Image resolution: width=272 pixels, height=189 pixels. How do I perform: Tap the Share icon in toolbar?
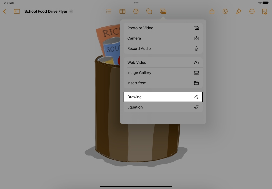click(212, 11)
